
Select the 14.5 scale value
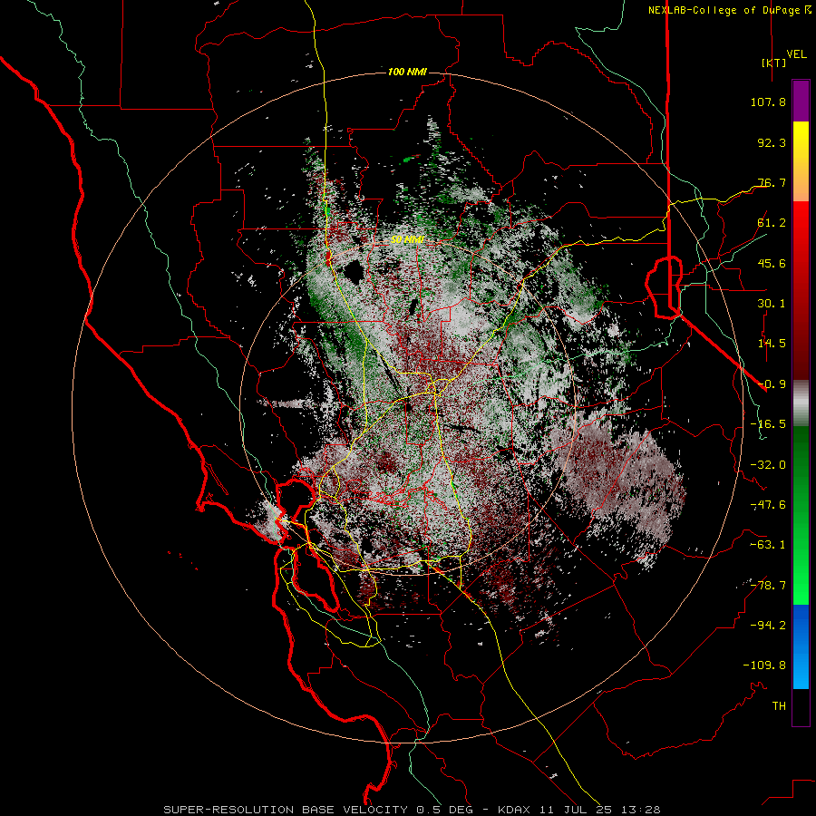(x=772, y=344)
